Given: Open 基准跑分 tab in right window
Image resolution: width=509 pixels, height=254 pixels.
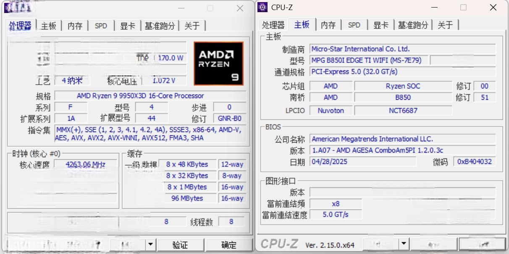Looking at the screenshot, I should pos(413,25).
